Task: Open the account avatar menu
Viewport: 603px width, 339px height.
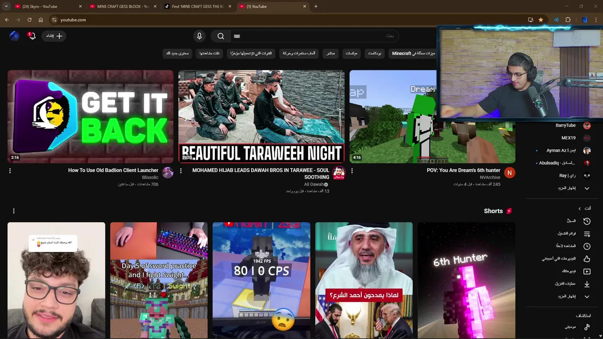Action: pyautogui.click(x=14, y=36)
